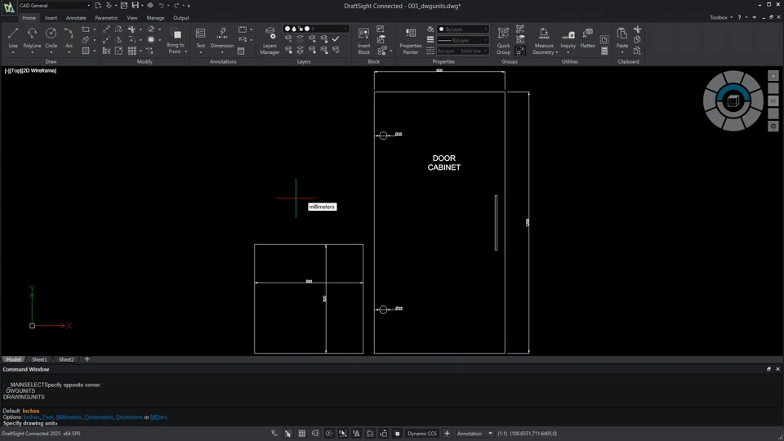
Task: Open the Sheet1 layout tab
Action: pos(39,359)
